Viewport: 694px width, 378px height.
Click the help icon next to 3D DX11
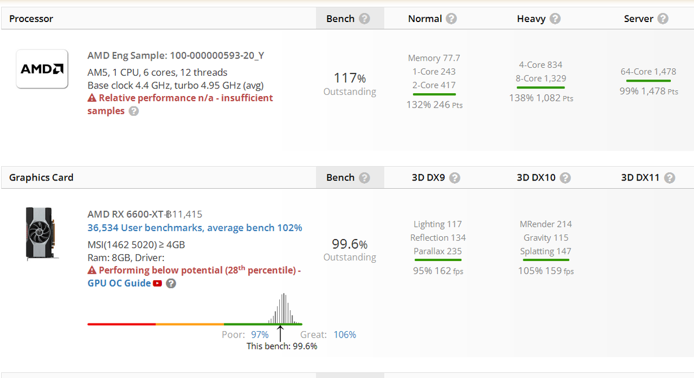coord(669,178)
